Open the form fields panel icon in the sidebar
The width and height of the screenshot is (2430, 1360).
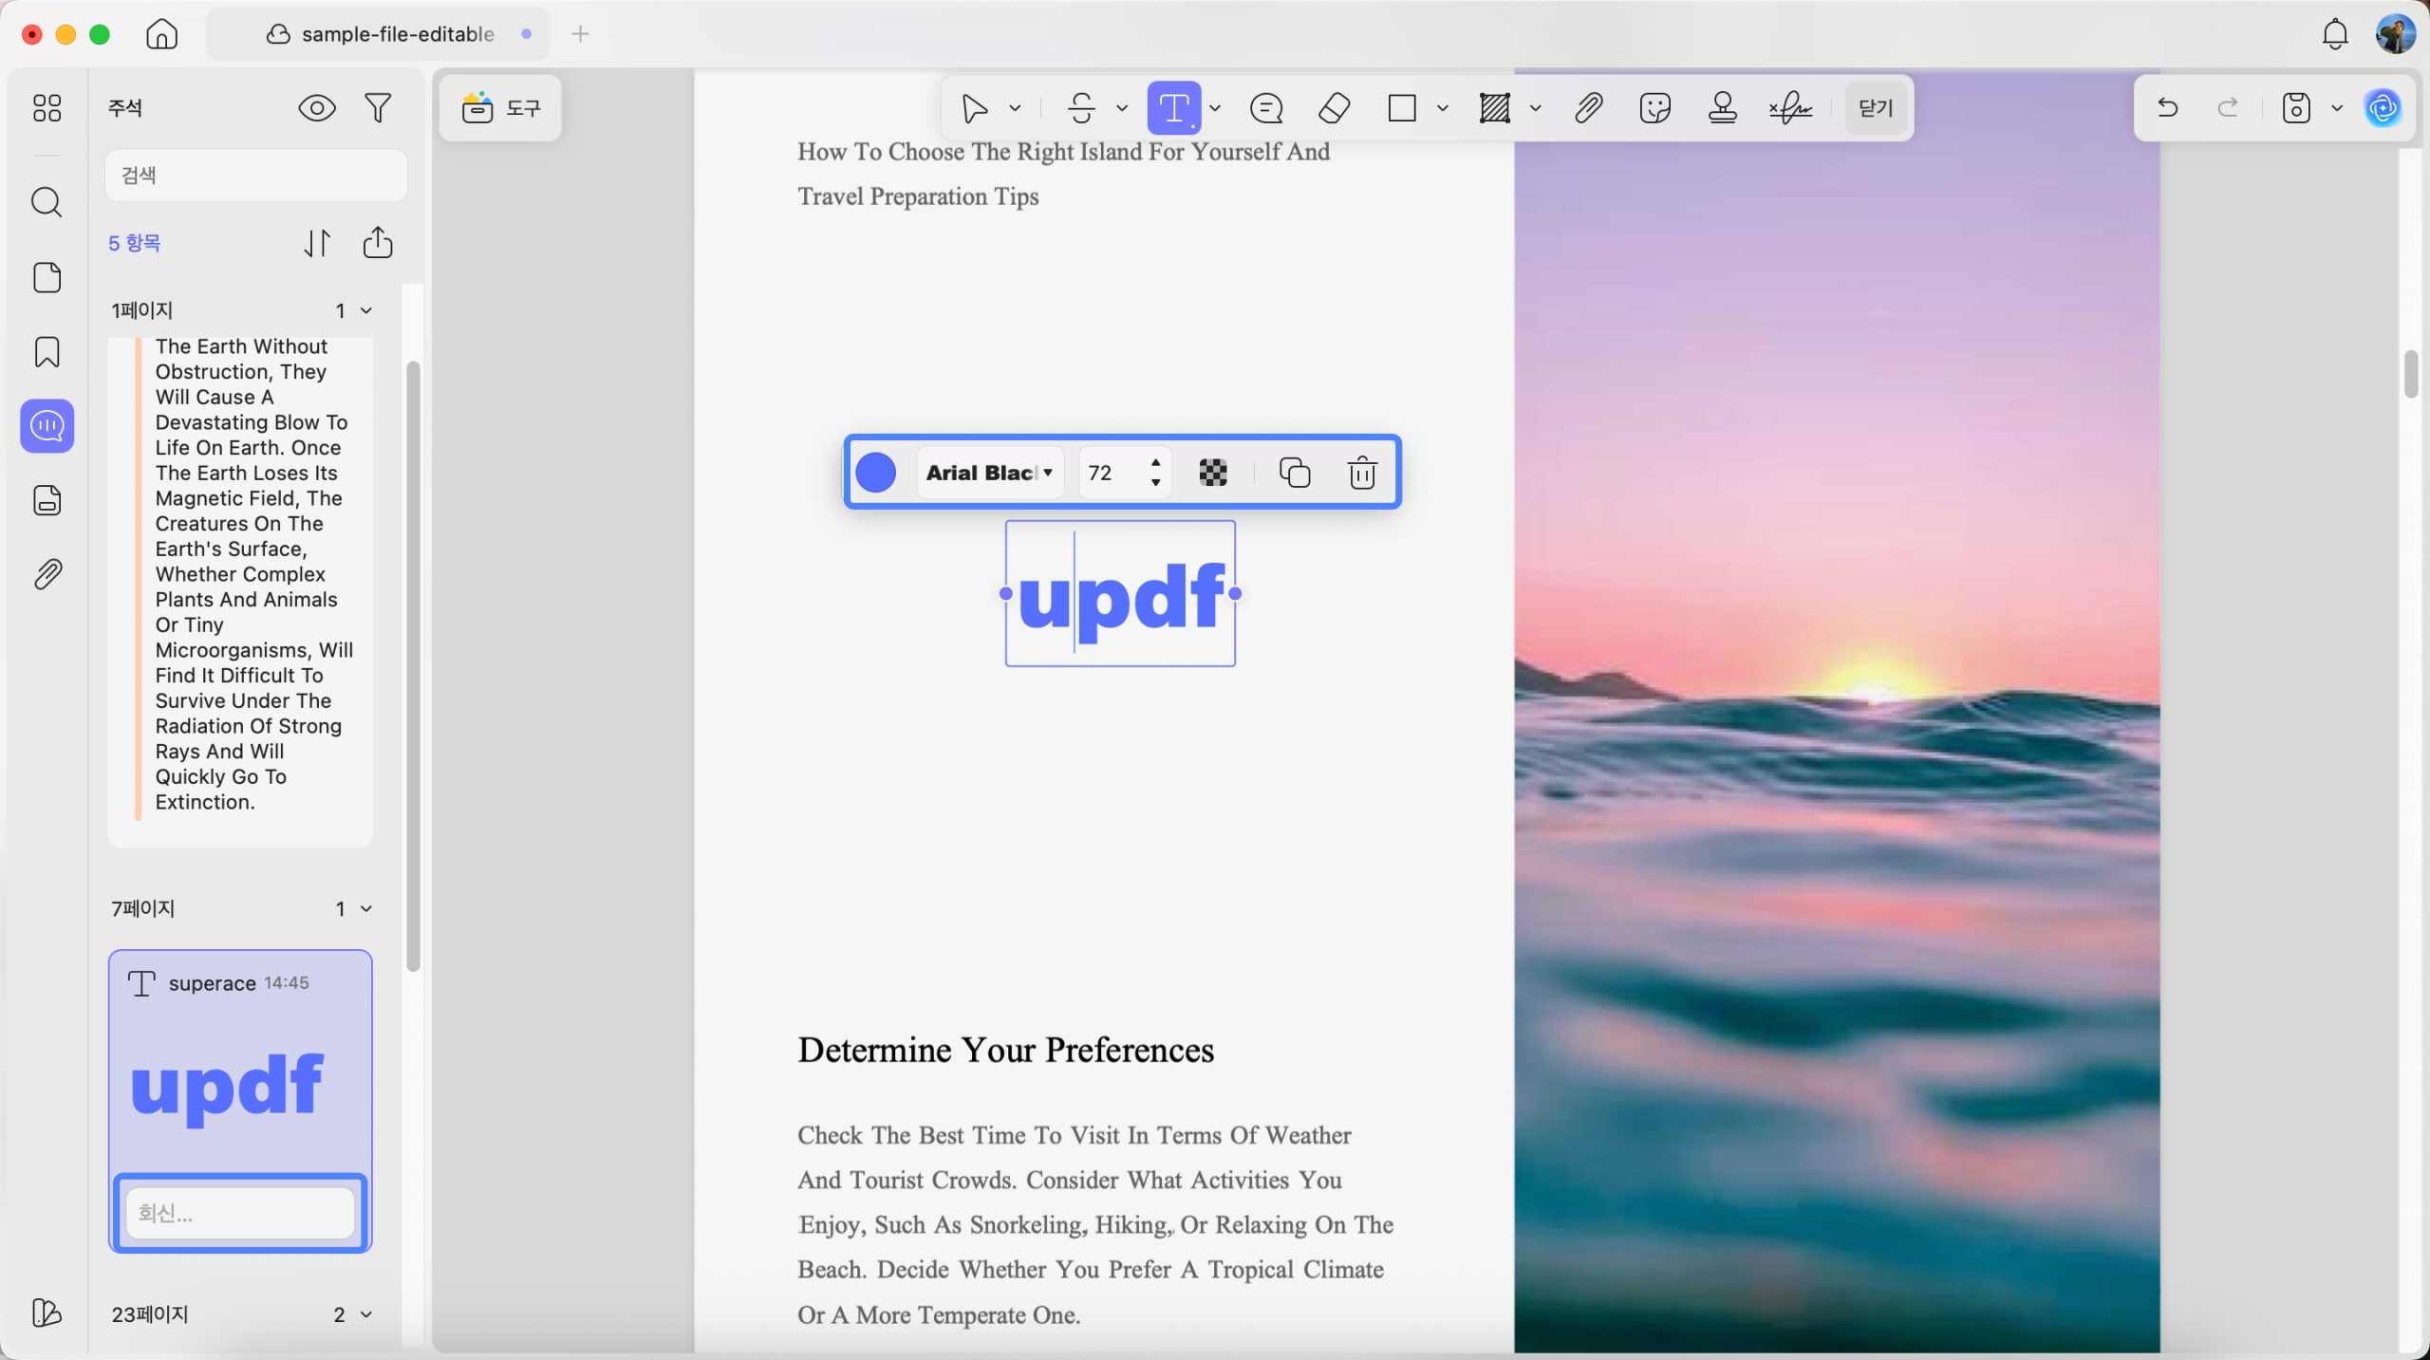[47, 500]
